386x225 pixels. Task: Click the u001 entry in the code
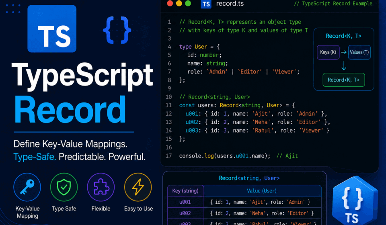tap(256, 114)
